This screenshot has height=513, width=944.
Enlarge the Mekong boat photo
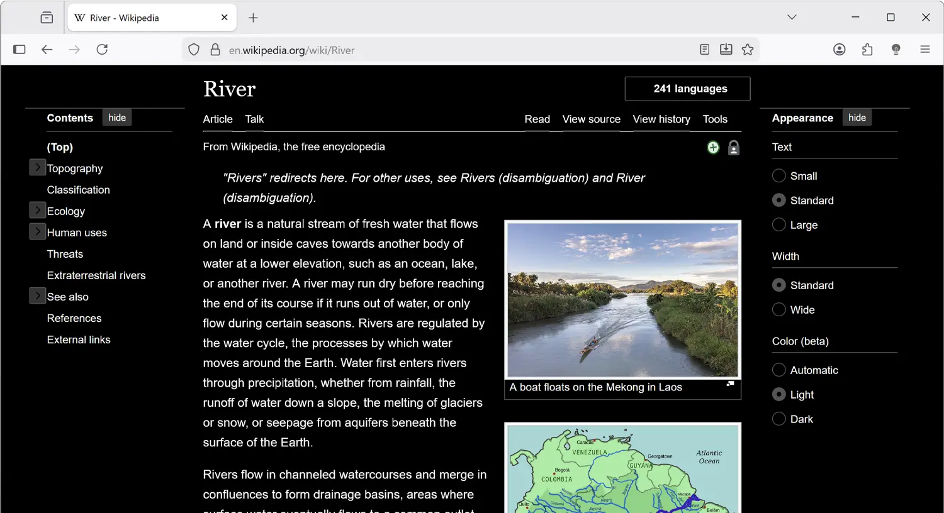(x=730, y=383)
